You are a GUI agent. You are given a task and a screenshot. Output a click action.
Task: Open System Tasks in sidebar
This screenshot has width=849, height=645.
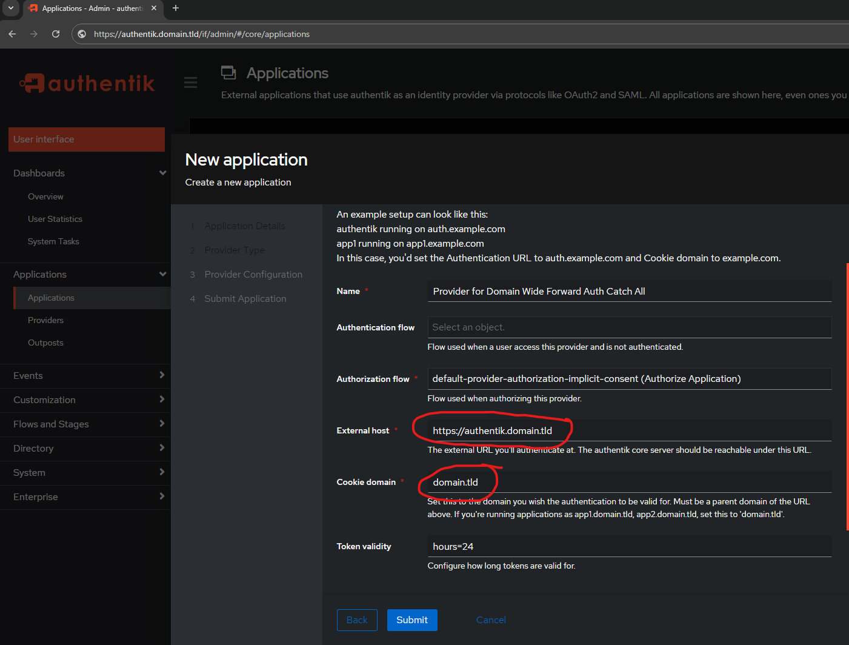(x=53, y=241)
